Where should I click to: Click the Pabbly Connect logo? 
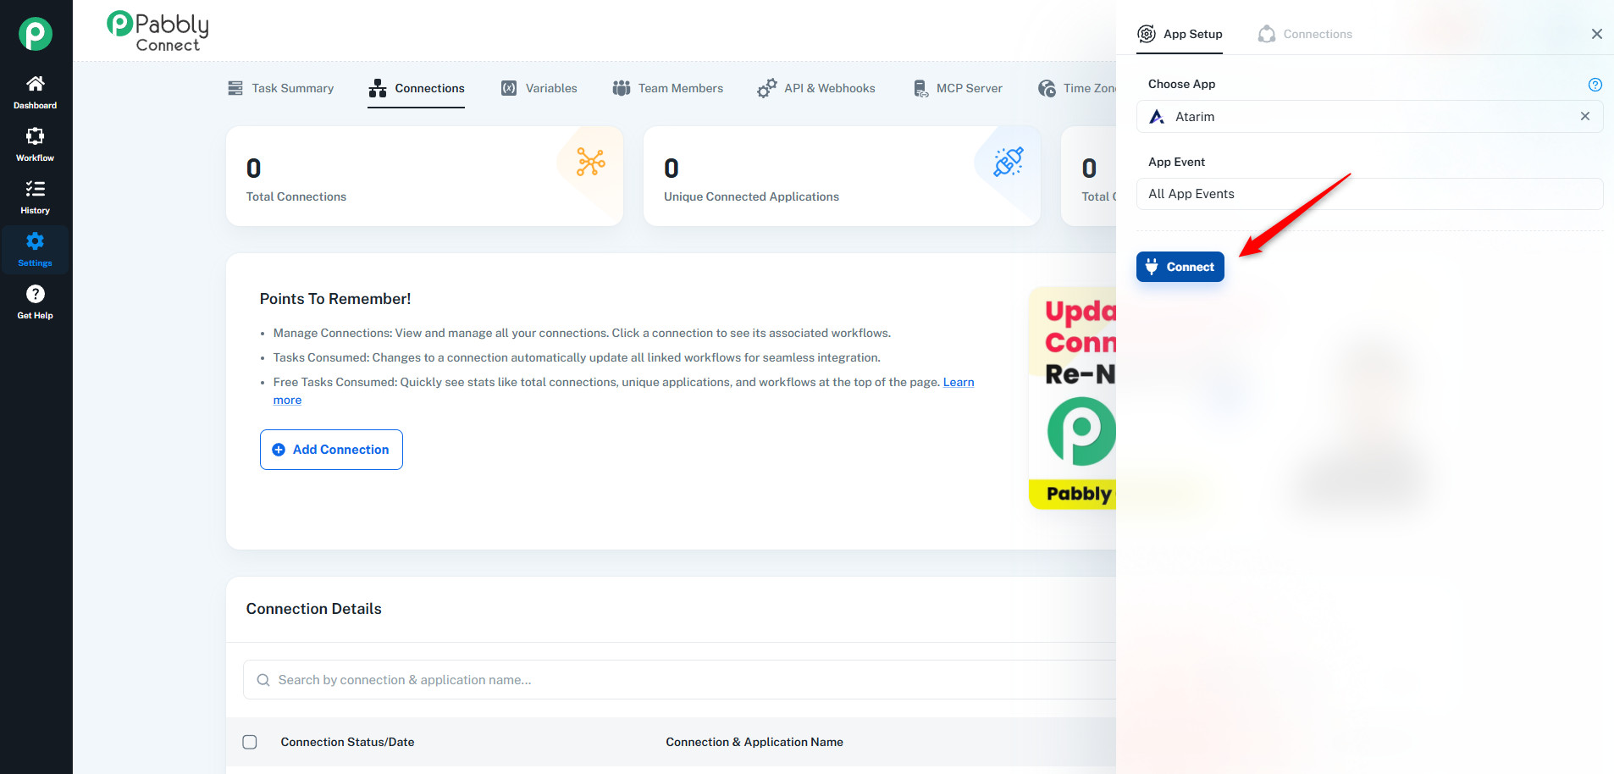(158, 32)
